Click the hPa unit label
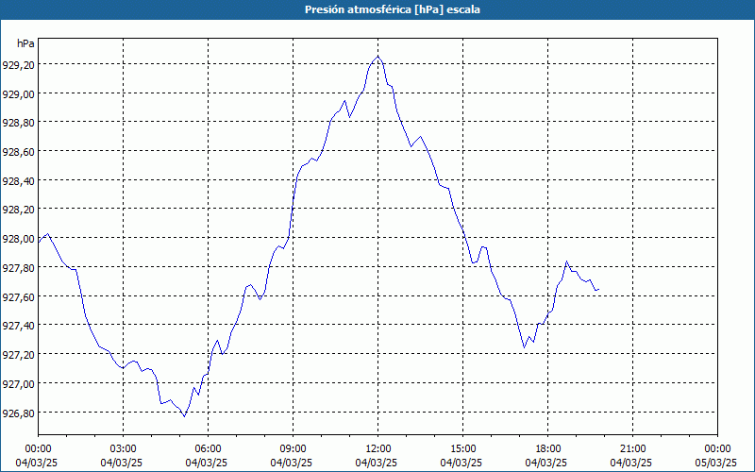 click(25, 43)
